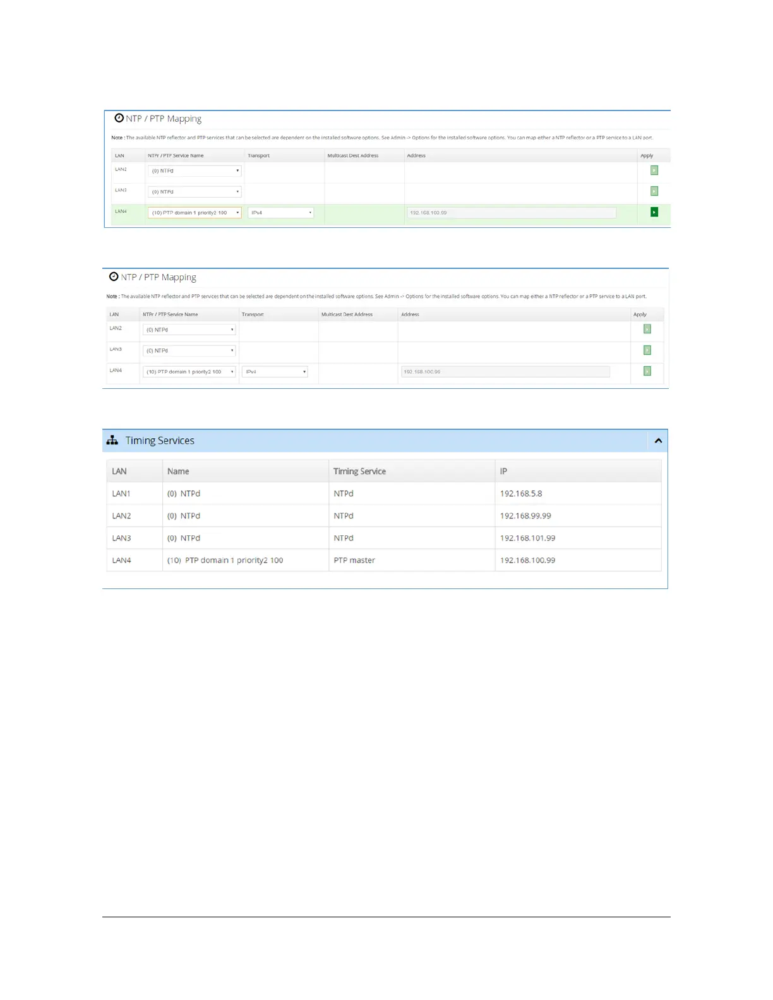Click the LAN4 address field in the lower mapping panel

(505, 372)
